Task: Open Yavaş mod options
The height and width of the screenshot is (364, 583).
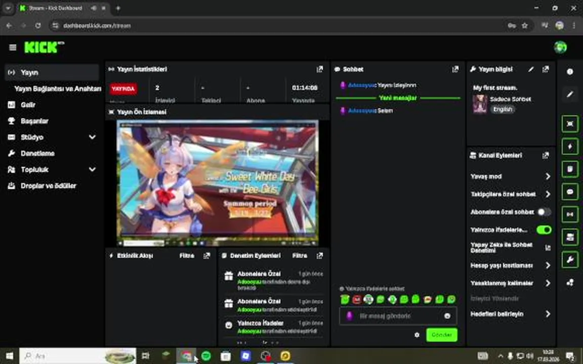Action: coord(511,176)
